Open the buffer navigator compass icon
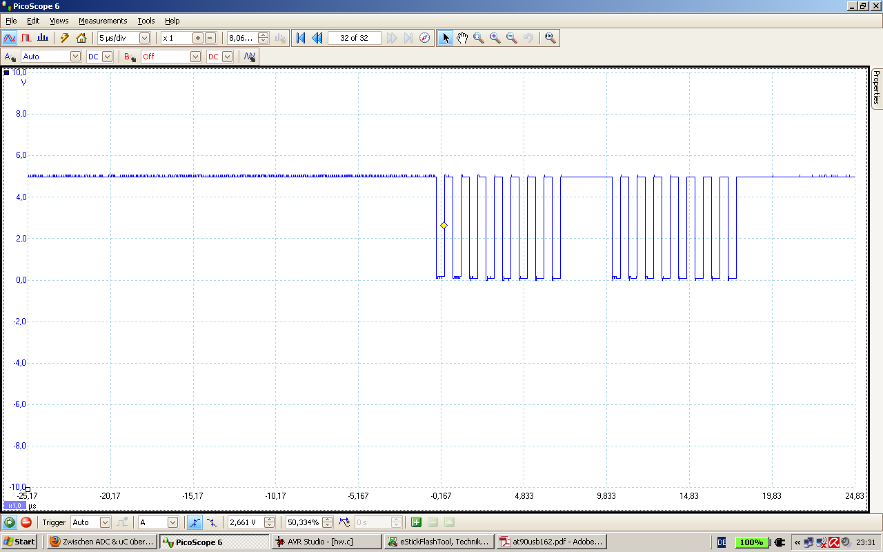Viewport: 883px width, 552px height. point(425,38)
